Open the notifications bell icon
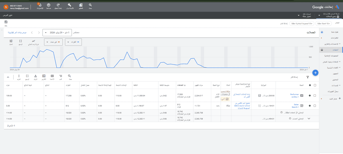 39,5
